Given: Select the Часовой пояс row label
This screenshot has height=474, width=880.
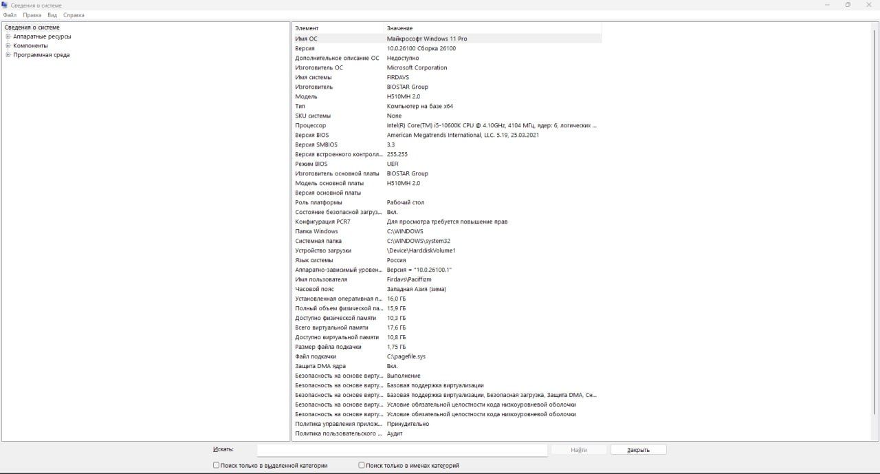Looking at the screenshot, I should point(314,289).
